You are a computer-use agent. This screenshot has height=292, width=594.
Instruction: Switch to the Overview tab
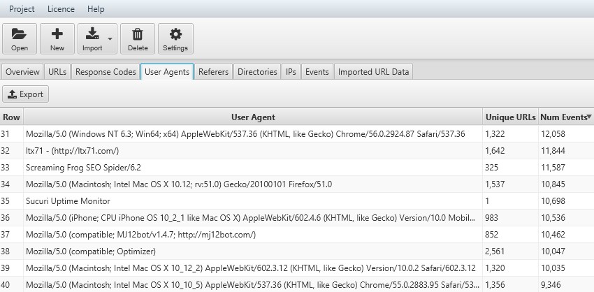[22, 72]
